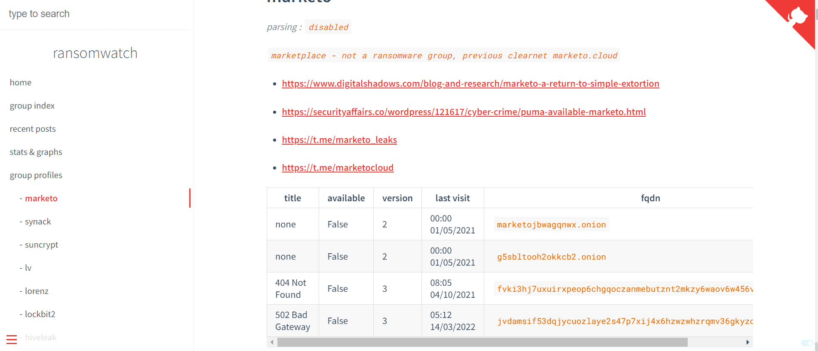Screen dimensions: 818x351
Task: Open the group profiles section
Action: tap(36, 175)
